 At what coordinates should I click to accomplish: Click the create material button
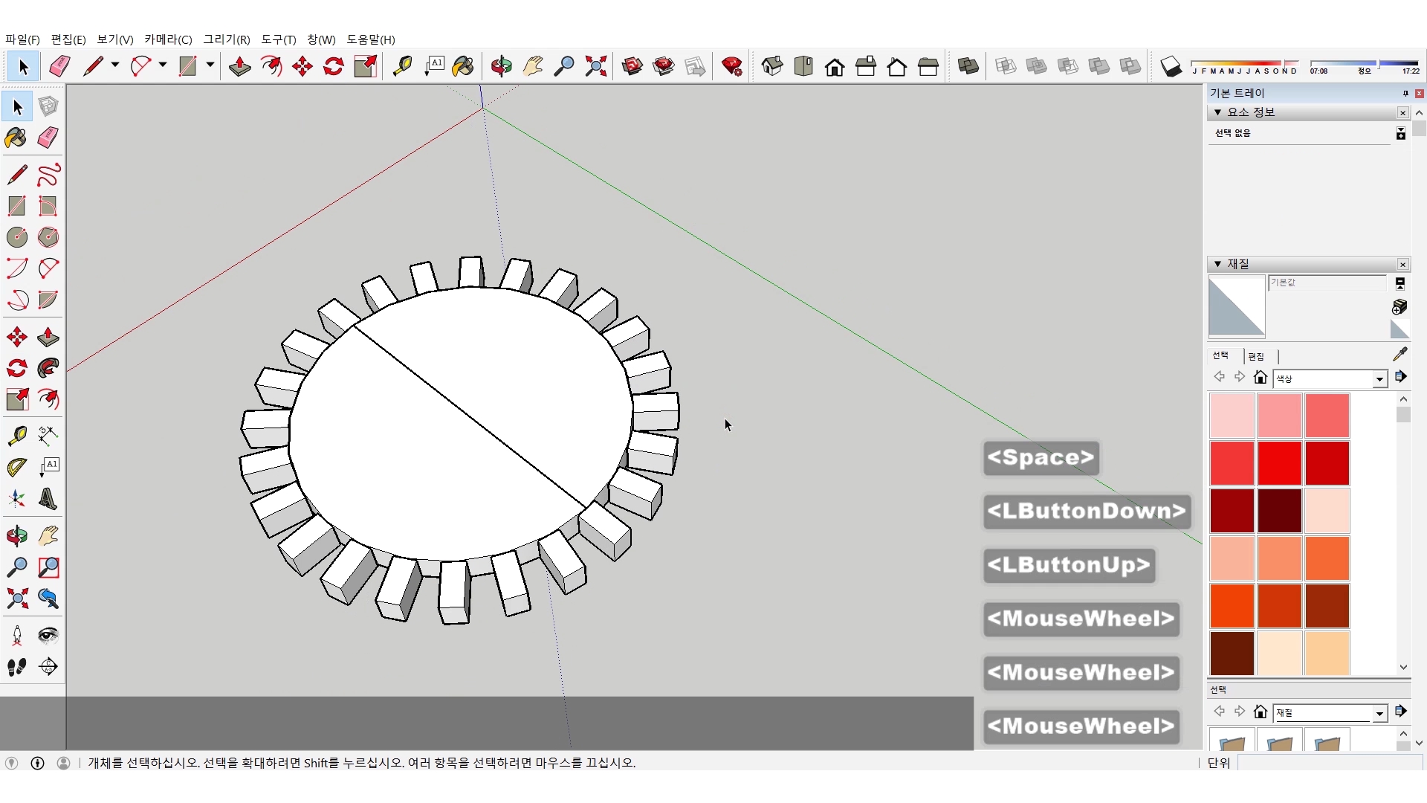(x=1400, y=306)
